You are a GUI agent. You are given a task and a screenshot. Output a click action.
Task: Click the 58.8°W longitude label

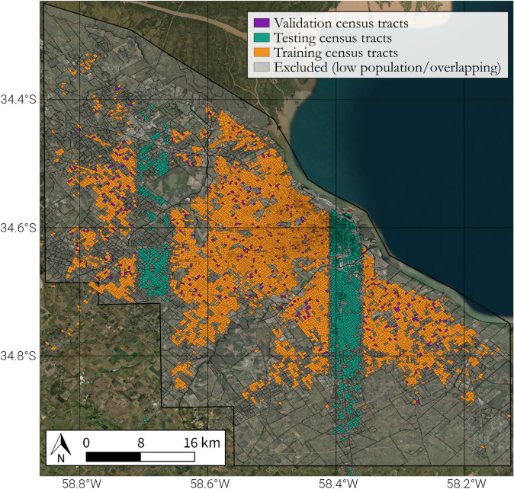point(81,483)
